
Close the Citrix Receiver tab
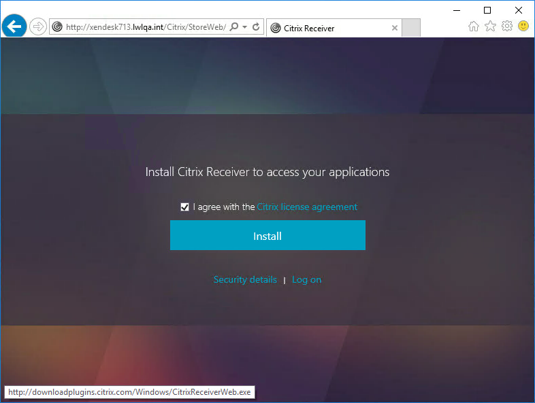pos(395,28)
